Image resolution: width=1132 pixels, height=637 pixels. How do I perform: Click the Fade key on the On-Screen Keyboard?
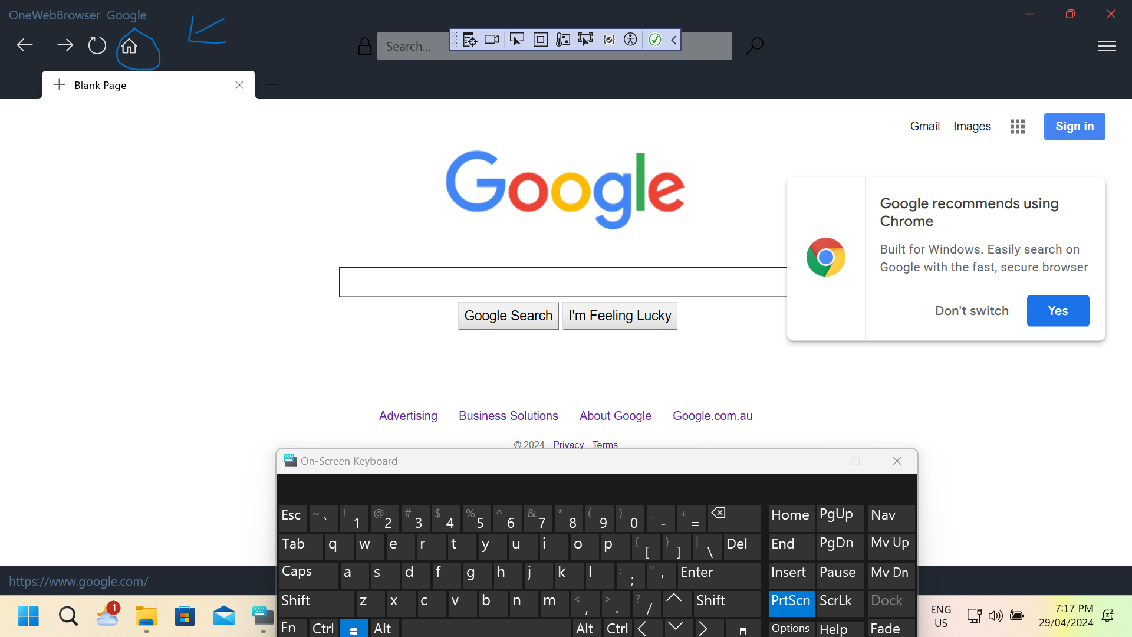(891, 629)
